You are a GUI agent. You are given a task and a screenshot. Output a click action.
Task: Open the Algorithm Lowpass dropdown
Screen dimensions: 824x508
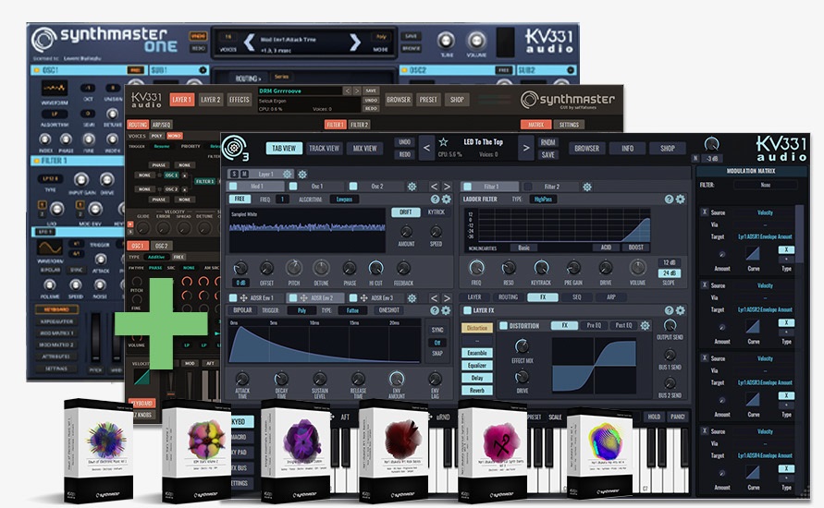coord(344,200)
